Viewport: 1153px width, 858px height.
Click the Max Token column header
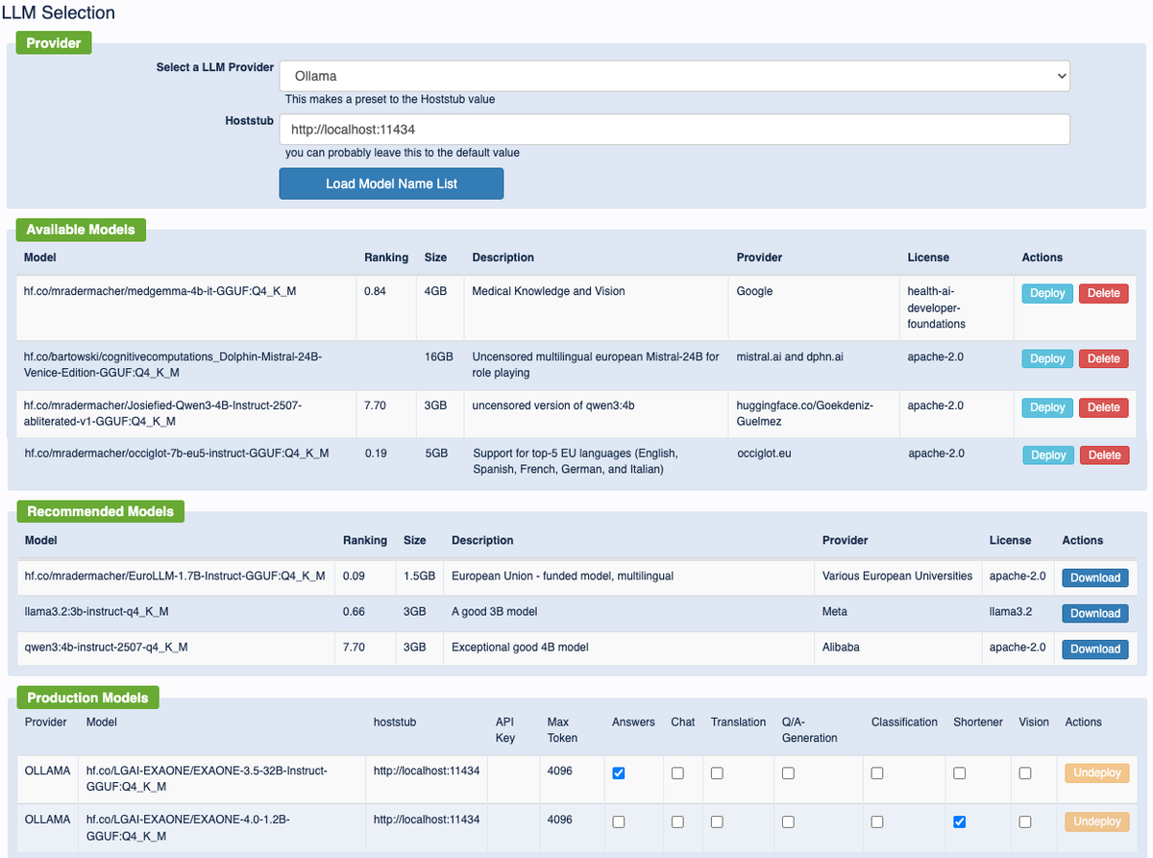click(562, 730)
